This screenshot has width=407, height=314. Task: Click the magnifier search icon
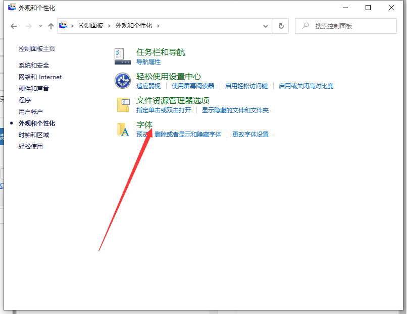[306, 26]
